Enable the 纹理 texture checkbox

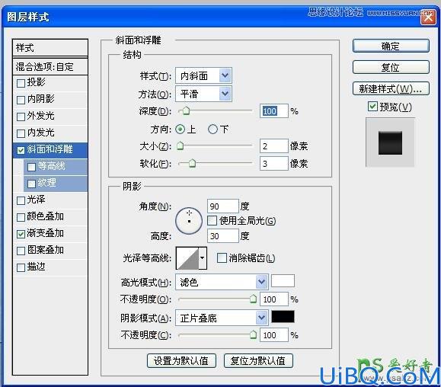31,184
